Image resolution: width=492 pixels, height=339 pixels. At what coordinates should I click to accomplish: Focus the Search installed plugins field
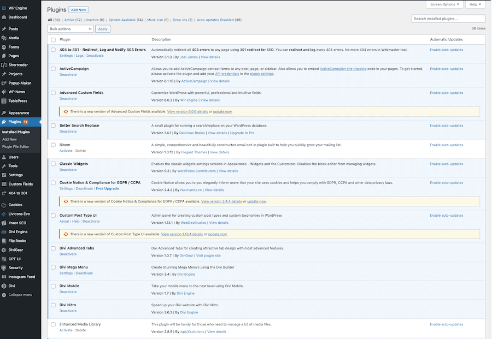coord(448,19)
